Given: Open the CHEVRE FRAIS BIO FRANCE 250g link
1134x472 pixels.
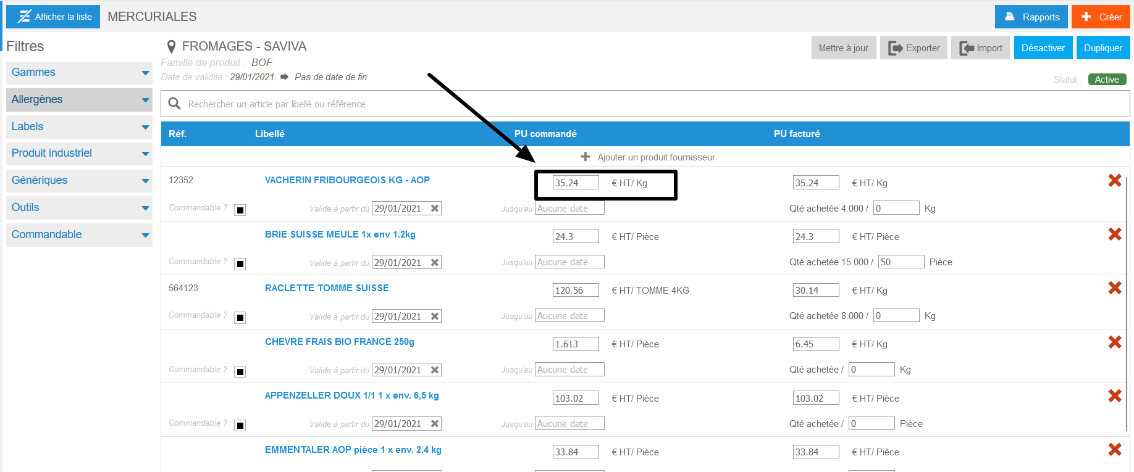Looking at the screenshot, I should point(340,342).
